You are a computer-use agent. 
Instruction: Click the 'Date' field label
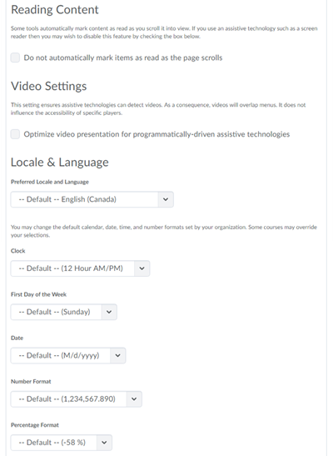(17, 338)
